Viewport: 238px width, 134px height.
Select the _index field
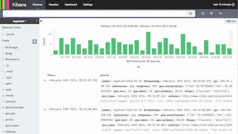[9, 72]
